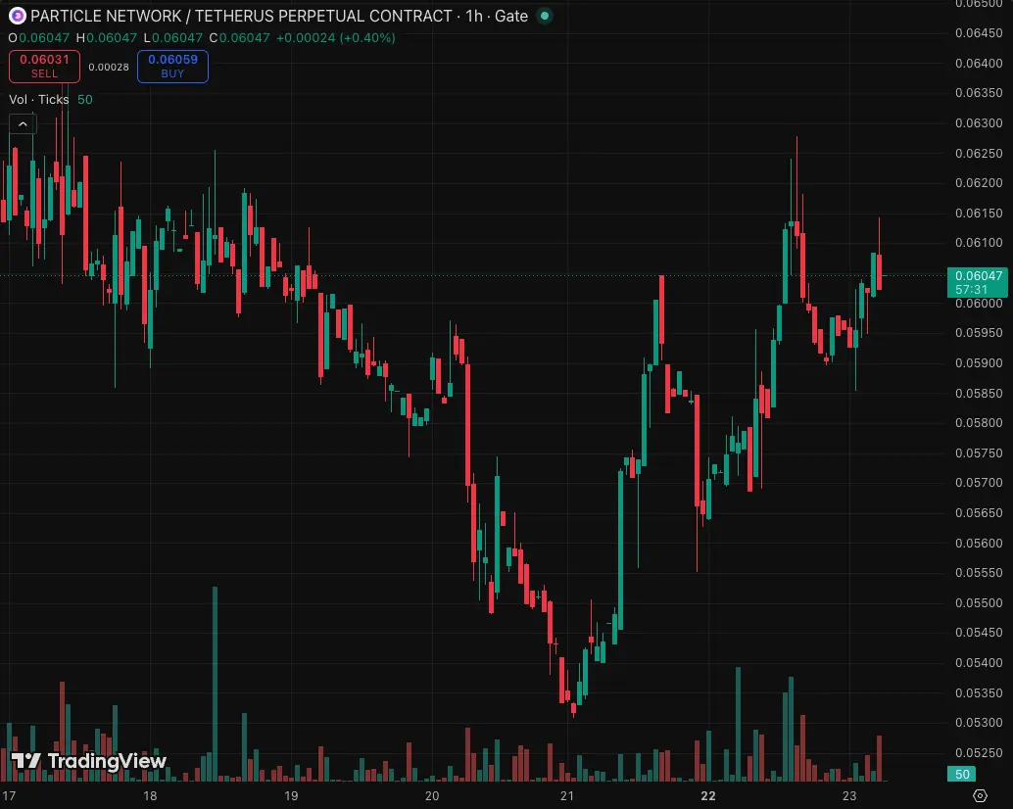Click price level 0.05500 on axis

pyautogui.click(x=979, y=602)
